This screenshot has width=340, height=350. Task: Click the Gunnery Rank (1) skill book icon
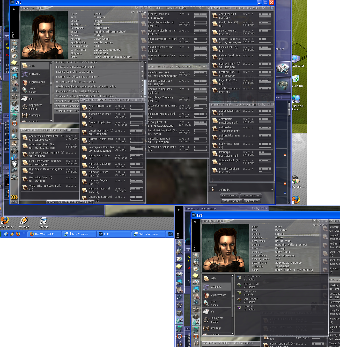(144, 16)
